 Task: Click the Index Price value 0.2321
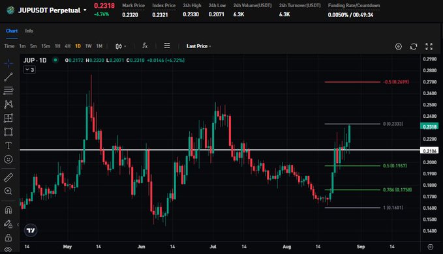[160, 15]
